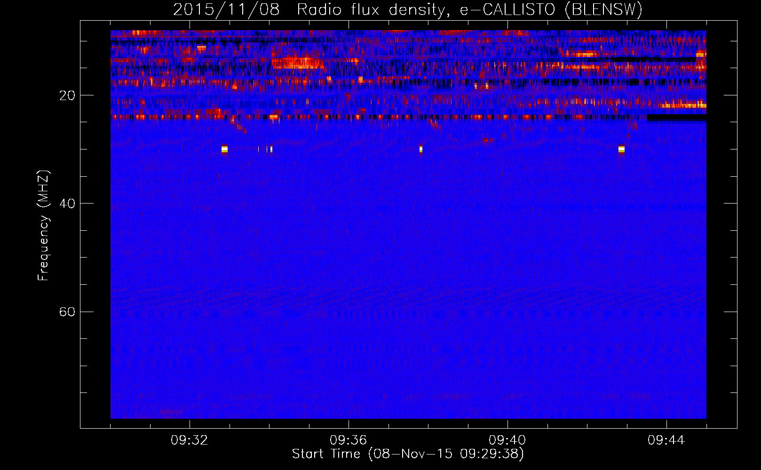Click the 09:44 time tick label
761x470 pixels.
click(666, 440)
